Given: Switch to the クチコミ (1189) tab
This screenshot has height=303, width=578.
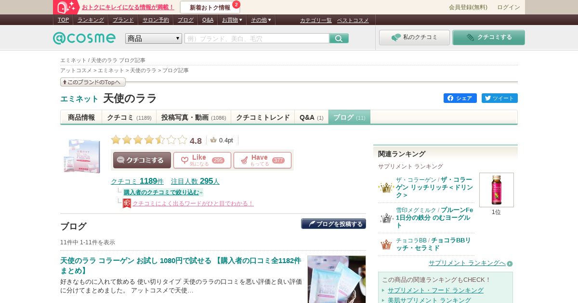Looking at the screenshot, I should [129, 117].
